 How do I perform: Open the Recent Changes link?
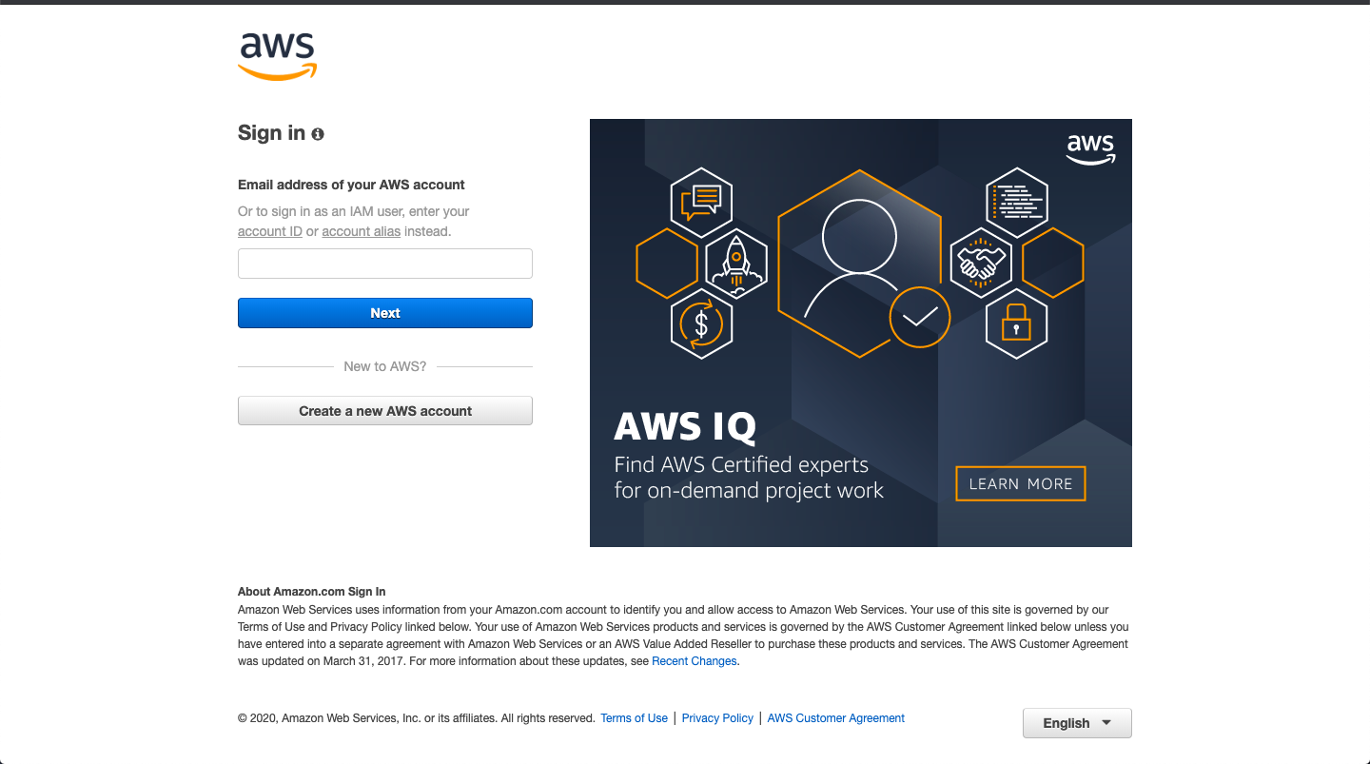pyautogui.click(x=694, y=660)
